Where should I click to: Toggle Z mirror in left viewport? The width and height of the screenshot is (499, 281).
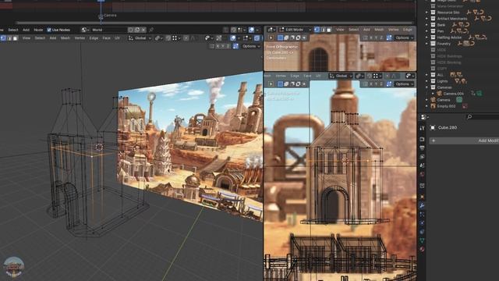228,46
